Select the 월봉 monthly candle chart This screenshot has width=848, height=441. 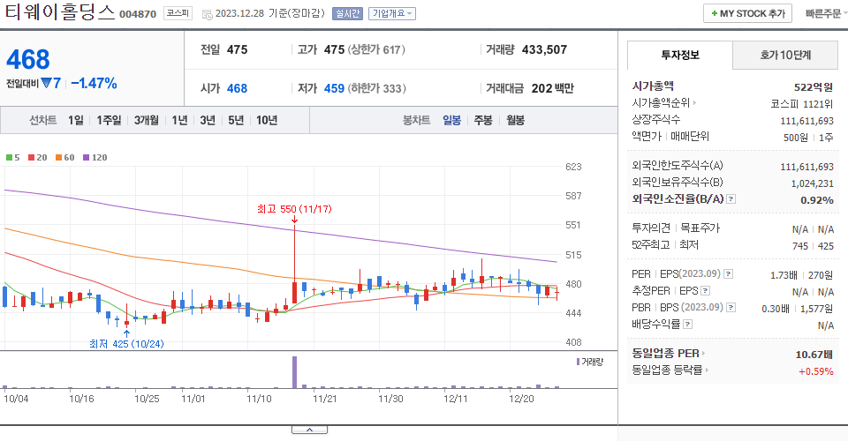[x=515, y=120]
